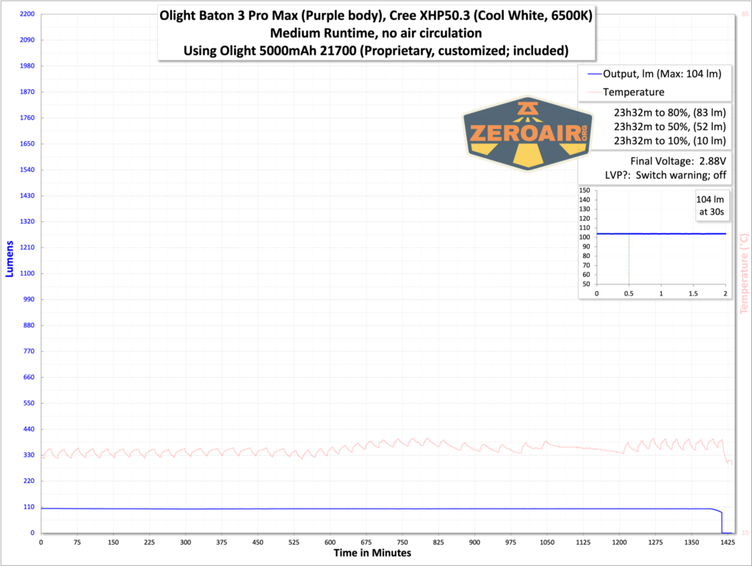Click the 'Lumens' y-axis title
Image resolution: width=752 pixels, height=566 pixels.
tap(10, 259)
